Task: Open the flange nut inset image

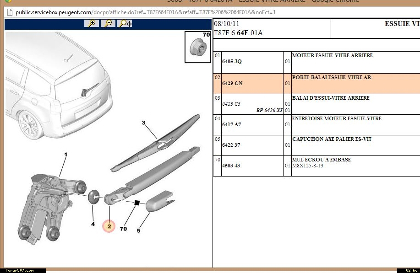Action: click(x=198, y=47)
